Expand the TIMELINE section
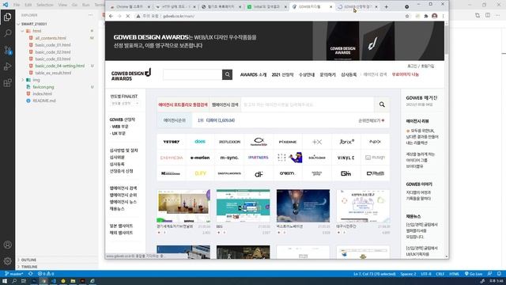The image size is (506, 285). [x=29, y=267]
